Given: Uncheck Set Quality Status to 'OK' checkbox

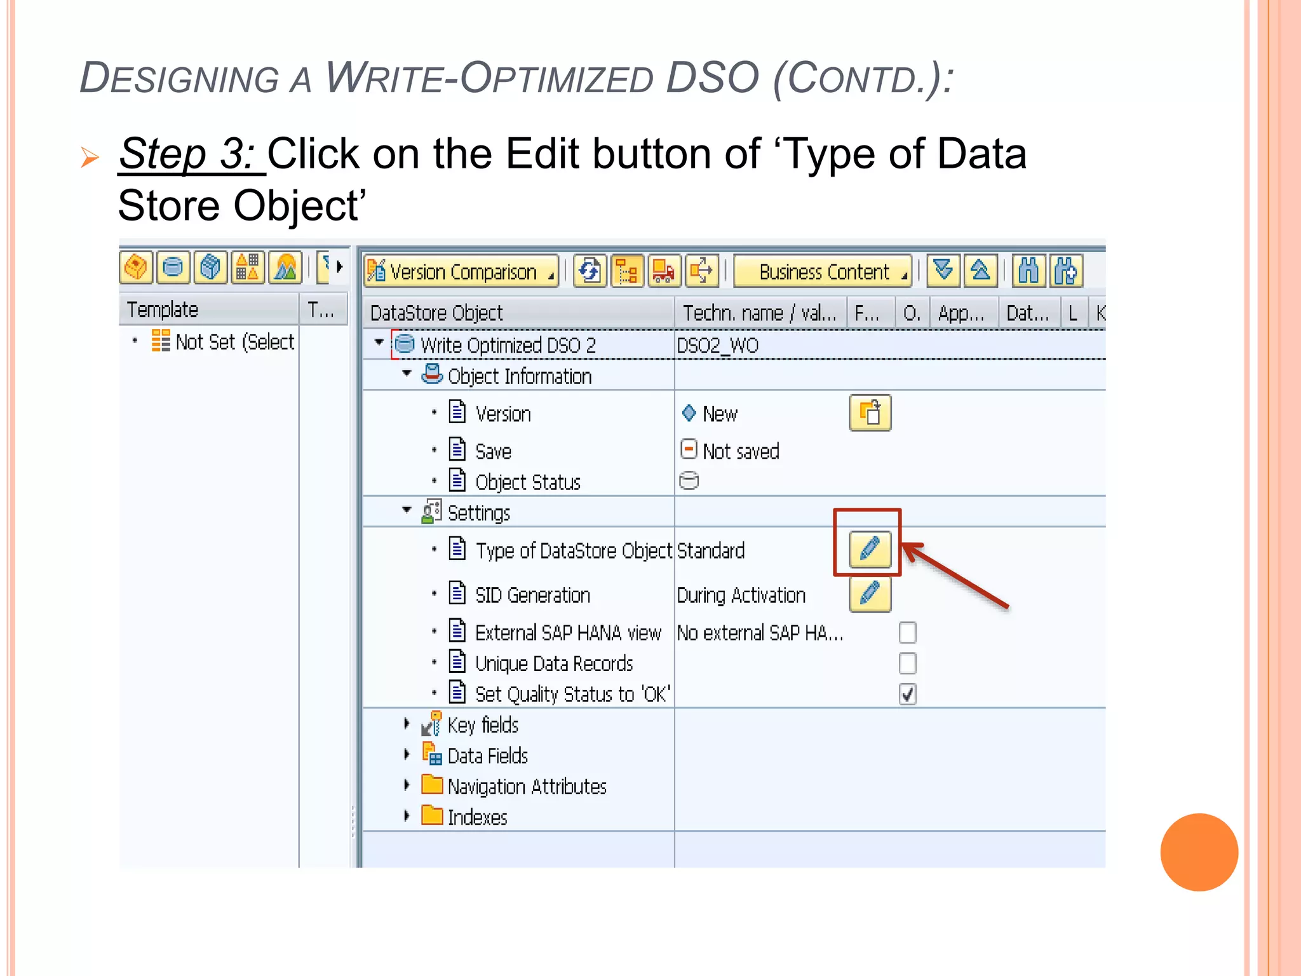Looking at the screenshot, I should tap(908, 694).
